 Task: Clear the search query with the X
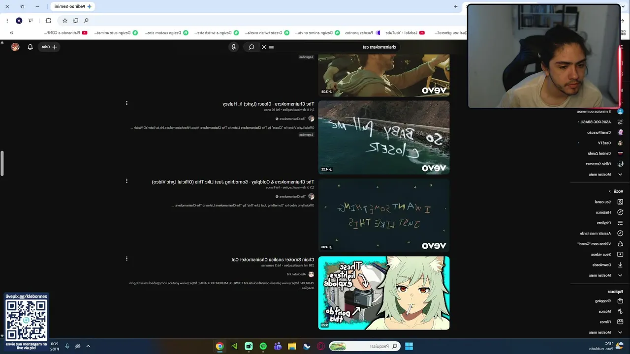click(x=264, y=47)
